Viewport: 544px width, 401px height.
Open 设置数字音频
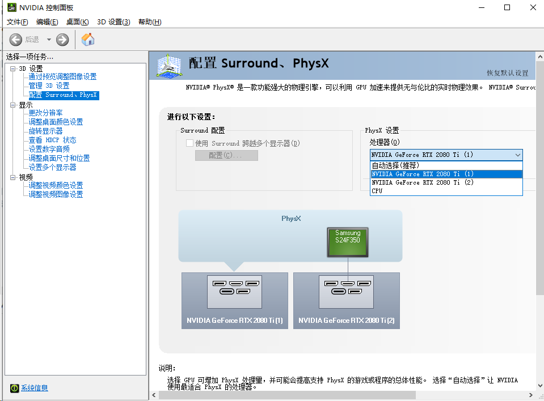pos(49,149)
